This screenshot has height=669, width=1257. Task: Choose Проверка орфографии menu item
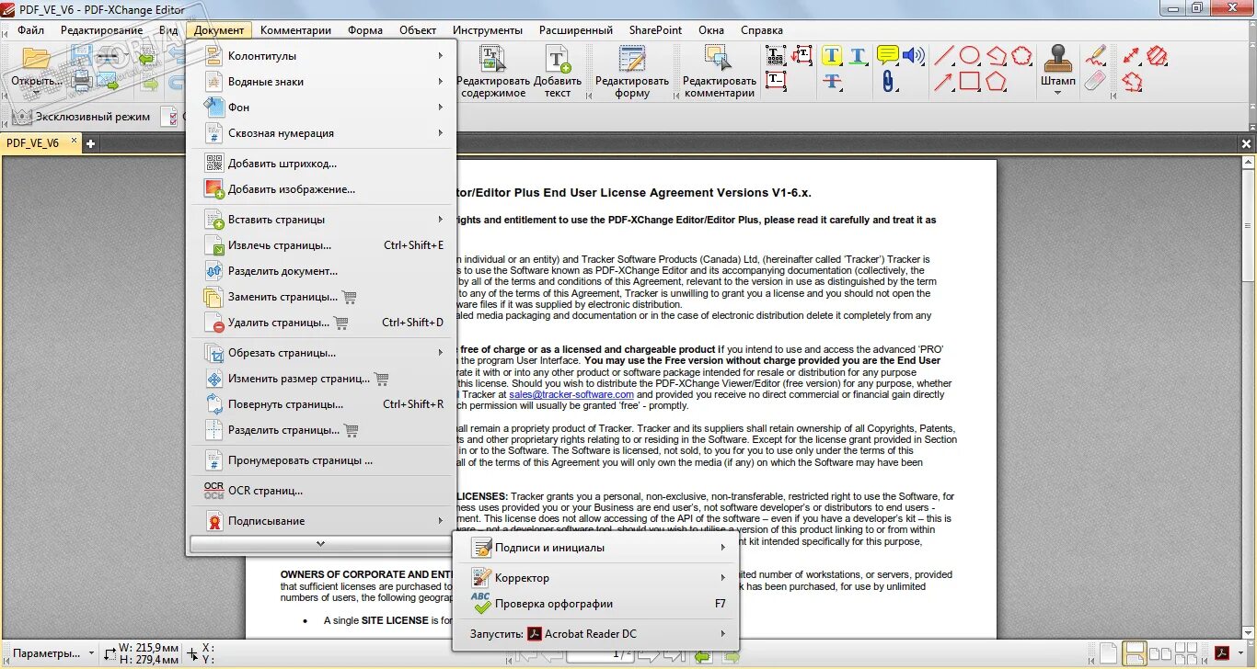pyautogui.click(x=596, y=604)
